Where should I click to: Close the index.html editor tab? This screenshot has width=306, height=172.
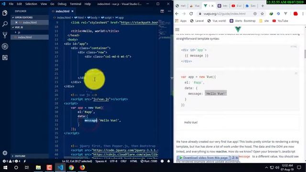[x=72, y=11]
